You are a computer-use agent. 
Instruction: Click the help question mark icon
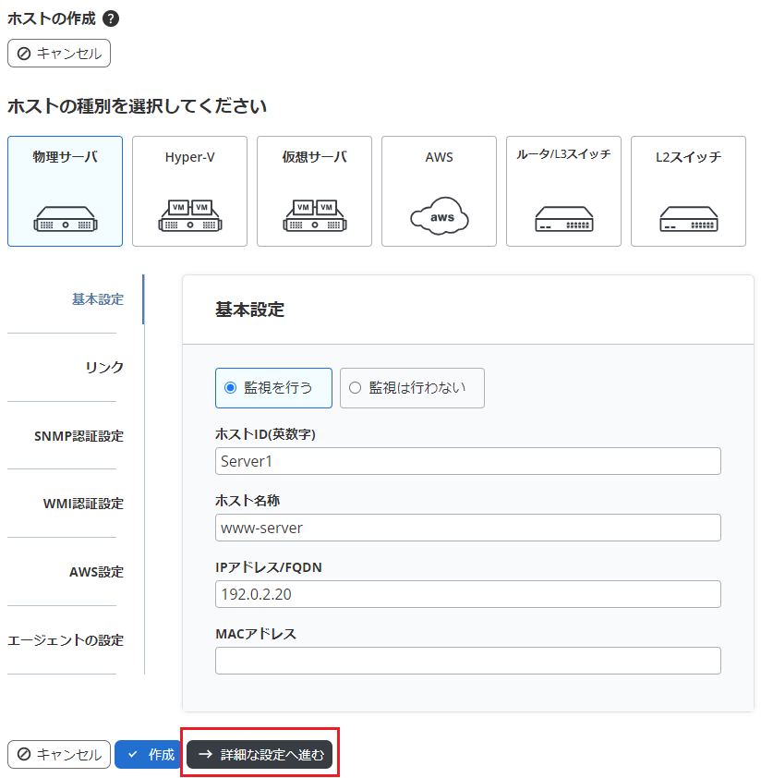click(111, 18)
